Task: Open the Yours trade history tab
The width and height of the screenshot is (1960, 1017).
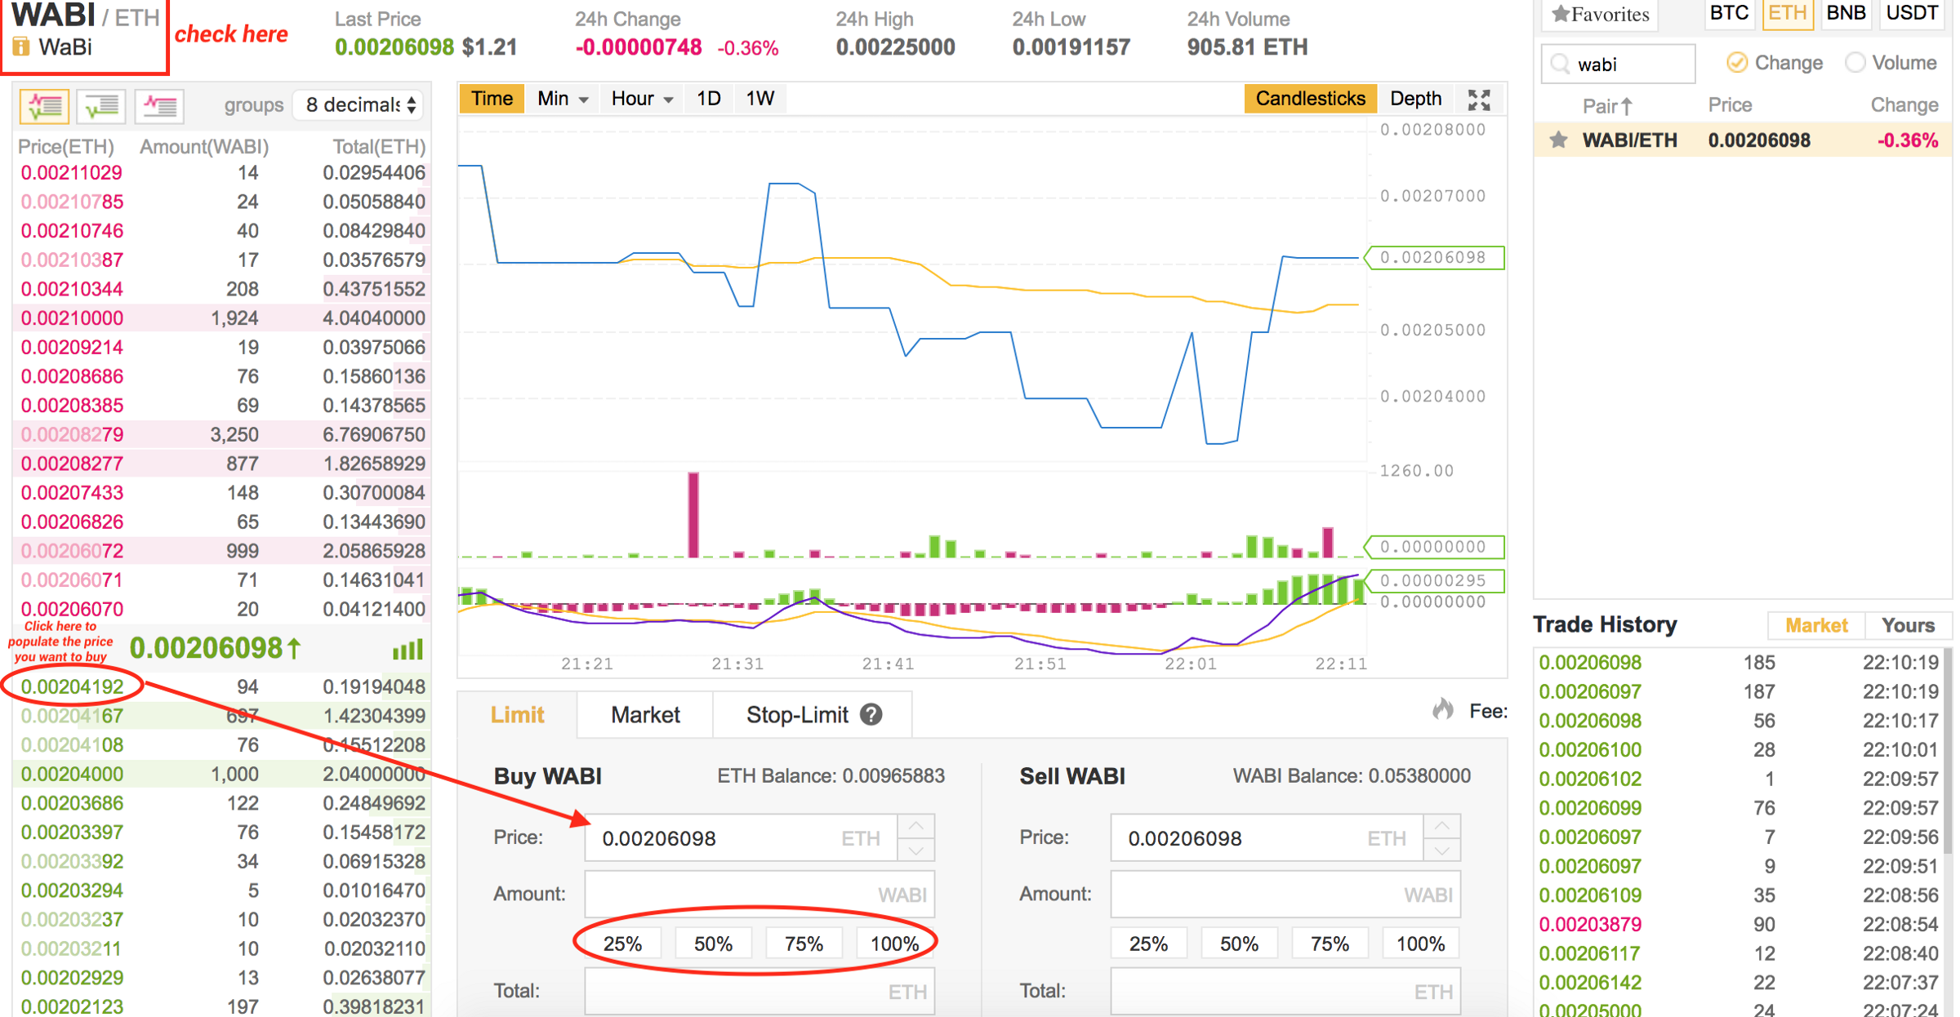Action: [1907, 625]
